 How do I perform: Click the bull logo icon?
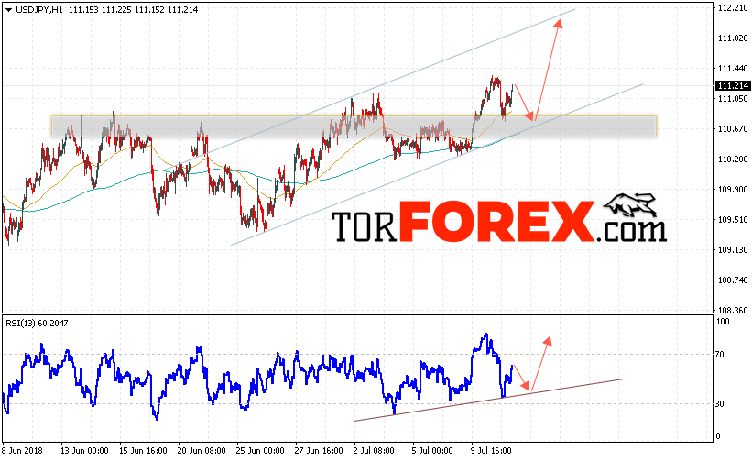coord(631,204)
